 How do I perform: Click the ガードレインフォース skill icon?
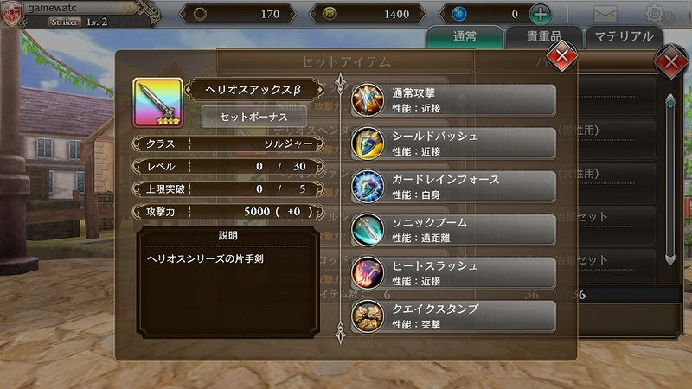(367, 187)
